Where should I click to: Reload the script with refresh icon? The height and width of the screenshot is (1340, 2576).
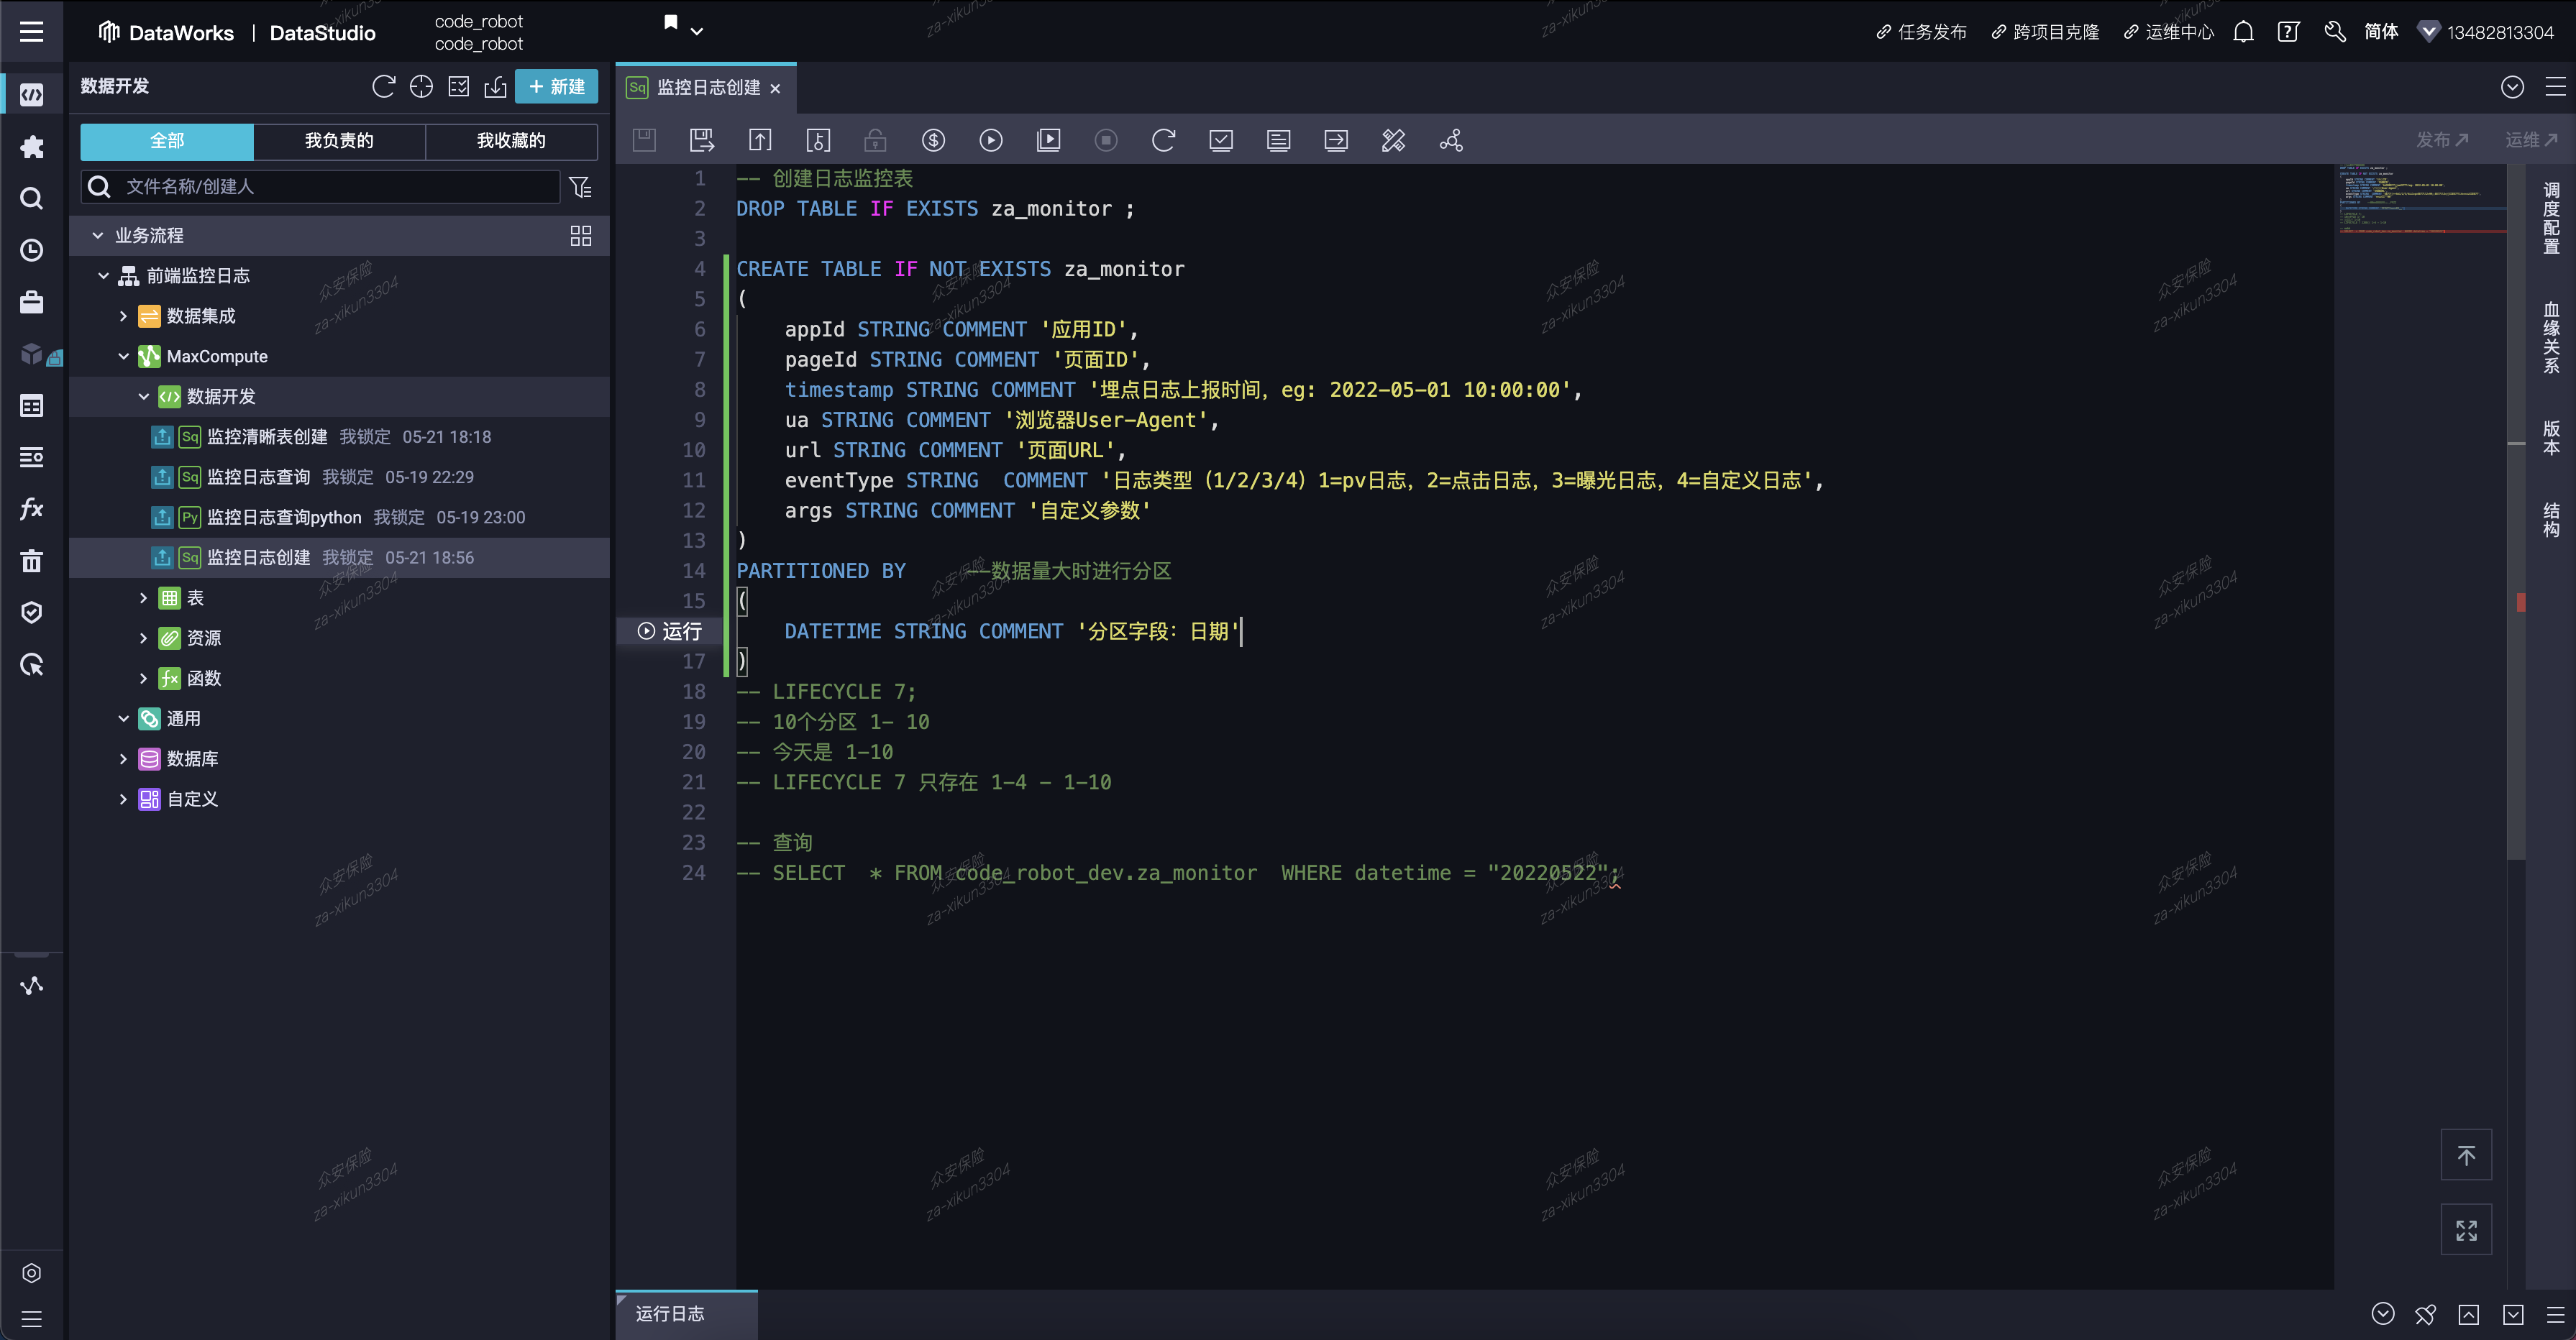click(1163, 140)
